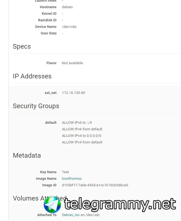
Task: Click the Specs section heading
Action: [x=22, y=46]
